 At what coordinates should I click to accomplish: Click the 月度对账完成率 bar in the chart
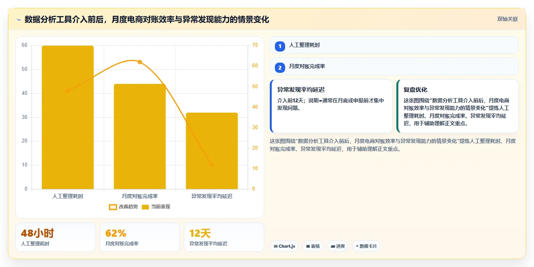140,136
